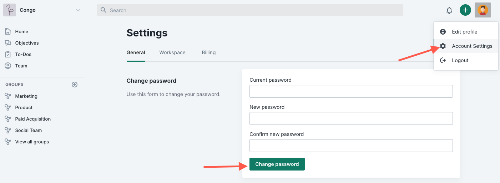Switch to the Workspace tab
This screenshot has height=183, width=500.
click(x=172, y=52)
